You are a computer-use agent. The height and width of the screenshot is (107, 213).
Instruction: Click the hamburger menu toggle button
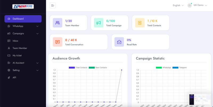(x=53, y=5)
